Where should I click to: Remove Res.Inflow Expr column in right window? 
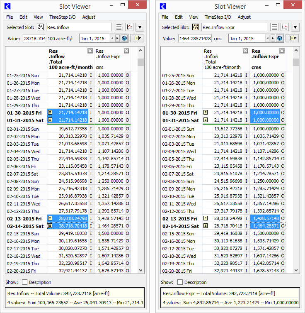(282, 51)
